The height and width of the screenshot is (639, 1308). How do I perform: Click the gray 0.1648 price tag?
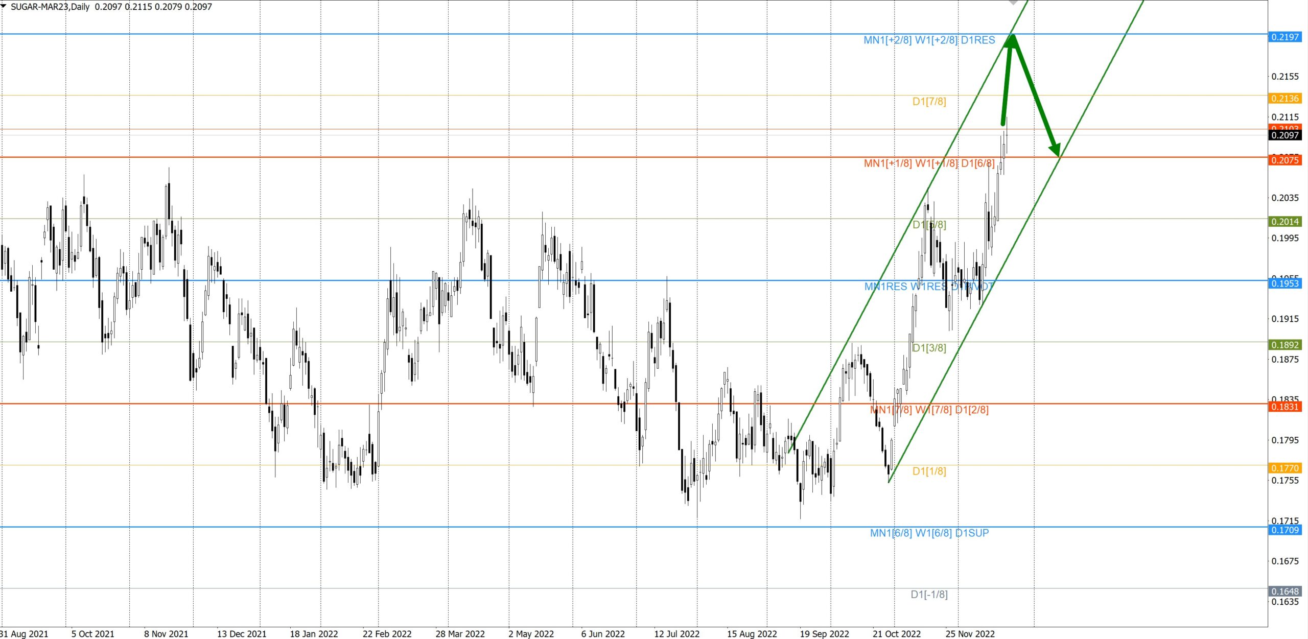[1284, 591]
